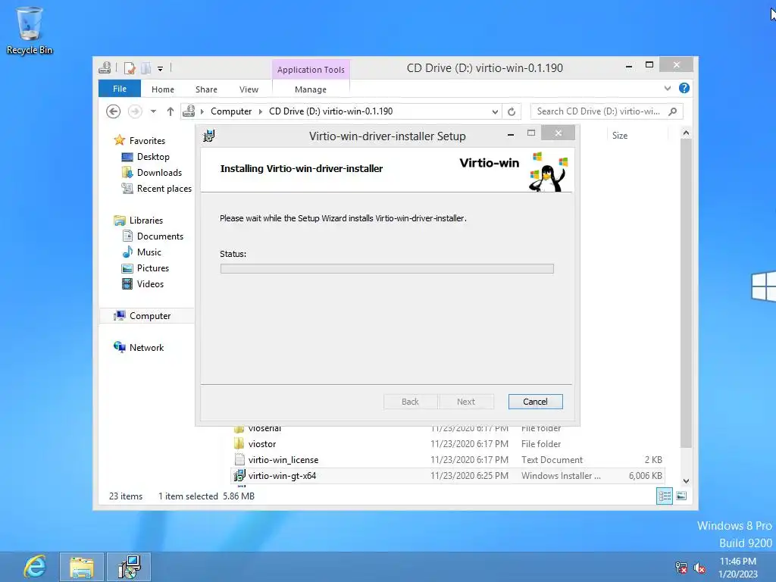Open the Recycle Bin desktop icon

tap(30, 30)
